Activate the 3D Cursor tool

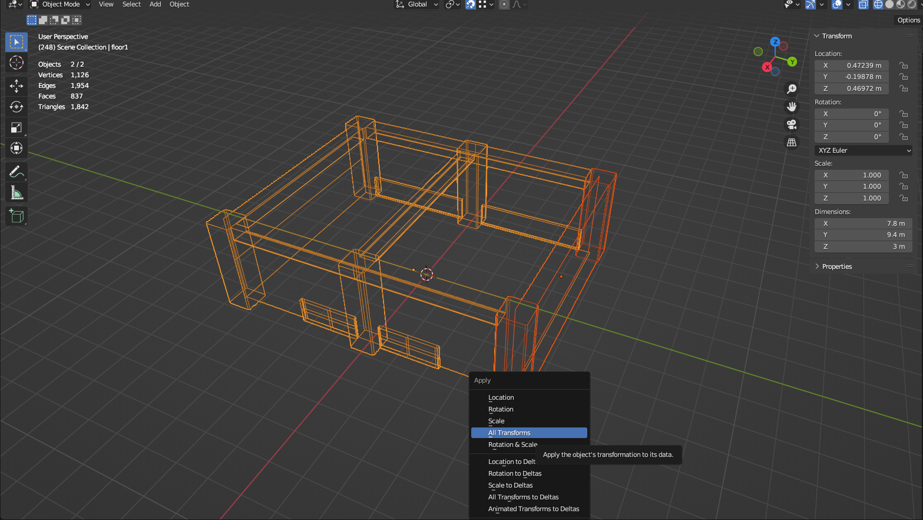pyautogui.click(x=16, y=62)
